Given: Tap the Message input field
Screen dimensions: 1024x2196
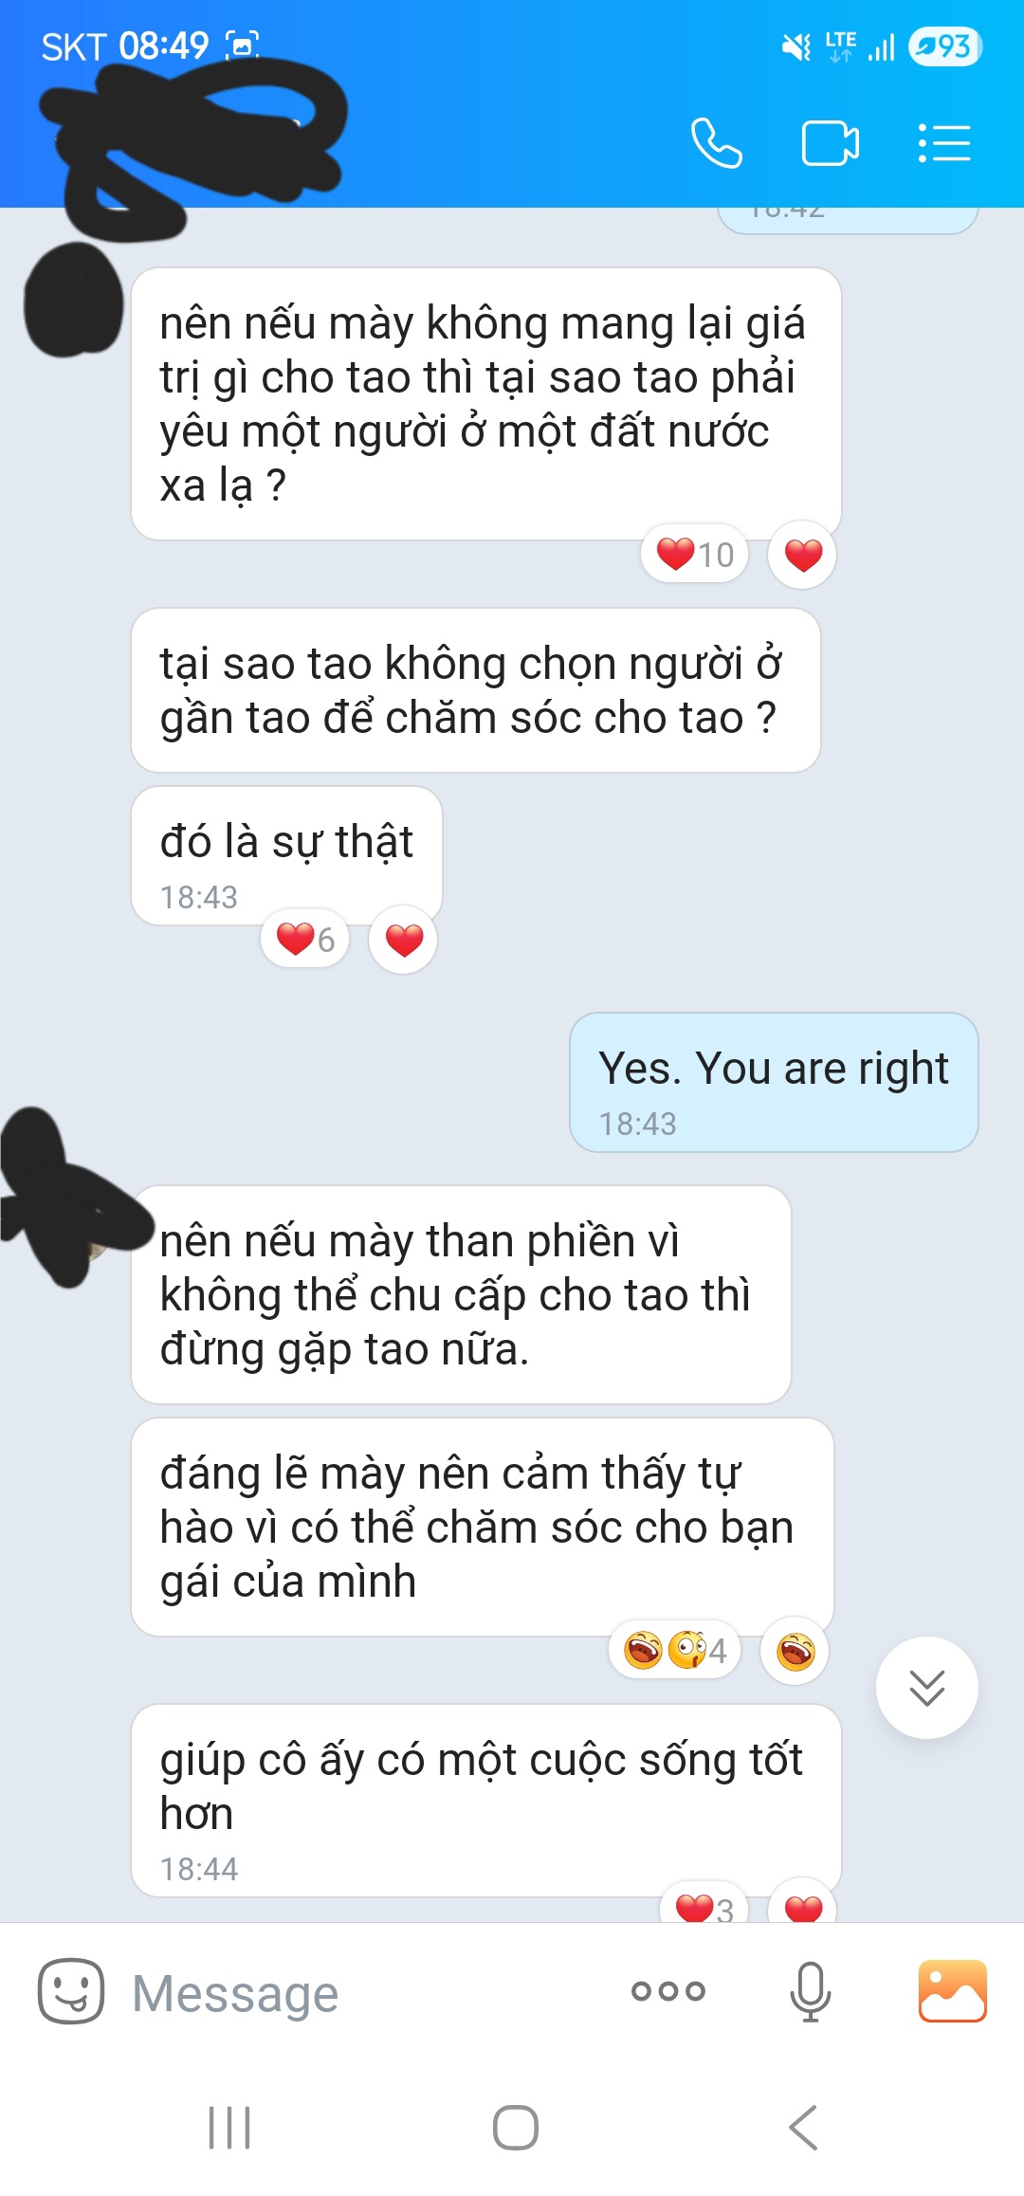Looking at the screenshot, I should pyautogui.click(x=370, y=1993).
